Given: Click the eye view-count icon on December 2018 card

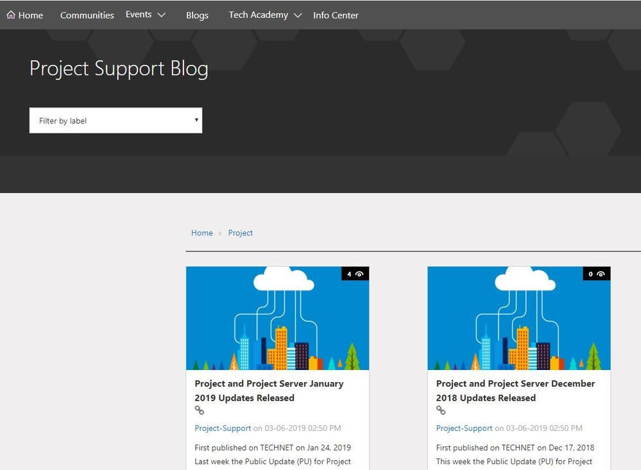Looking at the screenshot, I should (x=601, y=274).
